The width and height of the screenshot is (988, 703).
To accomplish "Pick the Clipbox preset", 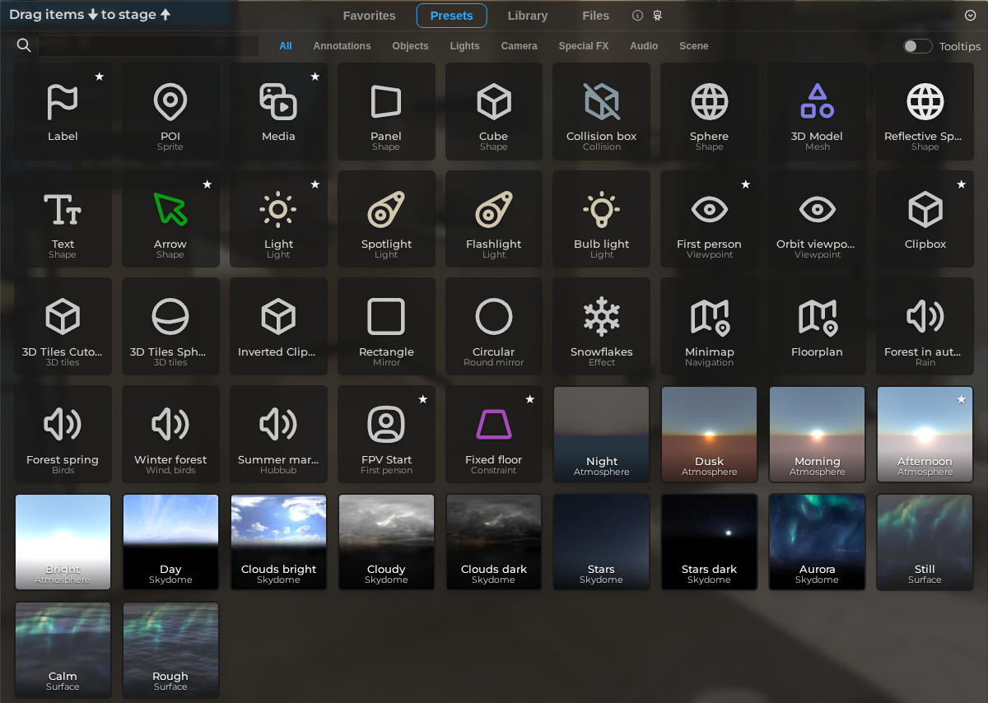I will [x=925, y=219].
